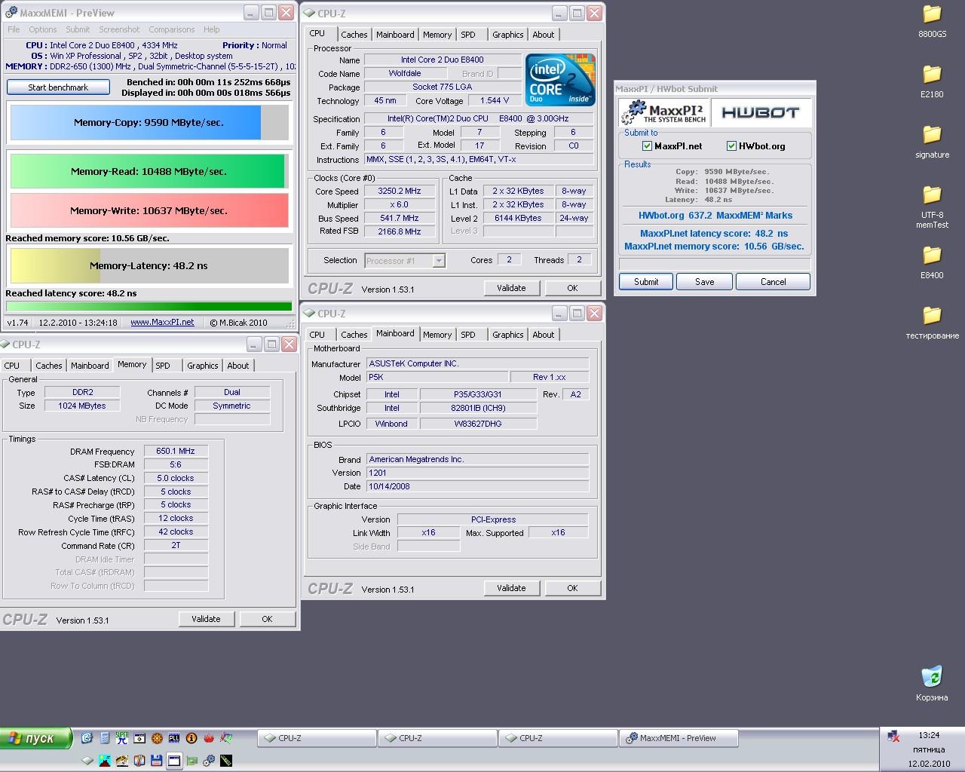Viewport: 965px width, 772px height.
Task: Click Cancel in the HWbot Submit dialog
Action: [x=773, y=281]
